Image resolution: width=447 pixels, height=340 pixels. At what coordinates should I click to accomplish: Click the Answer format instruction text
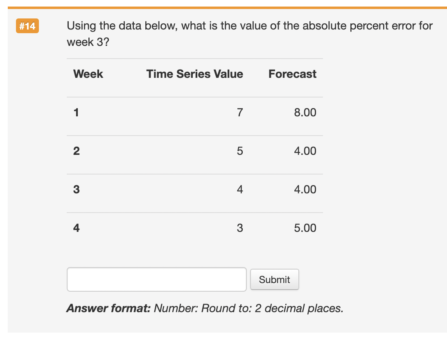coord(204,308)
